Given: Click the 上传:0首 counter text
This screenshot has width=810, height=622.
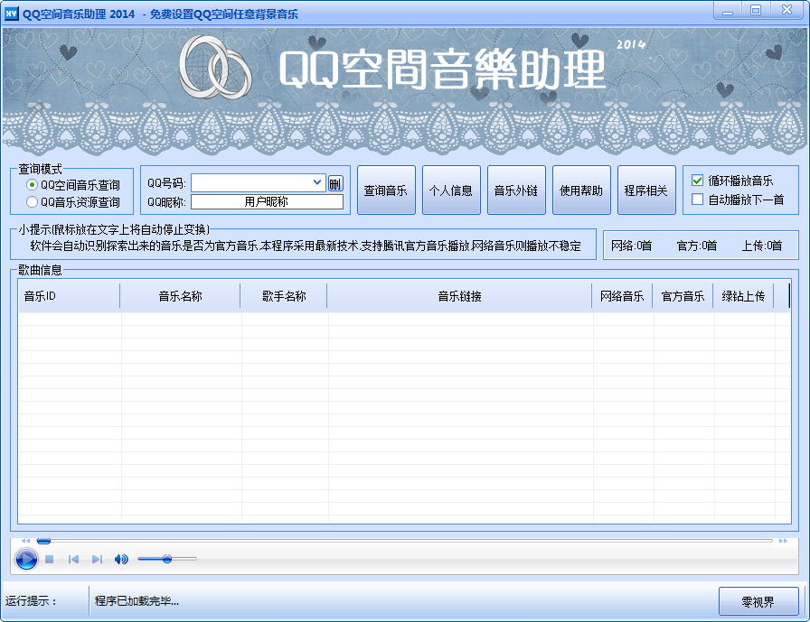Looking at the screenshot, I should coord(762,246).
